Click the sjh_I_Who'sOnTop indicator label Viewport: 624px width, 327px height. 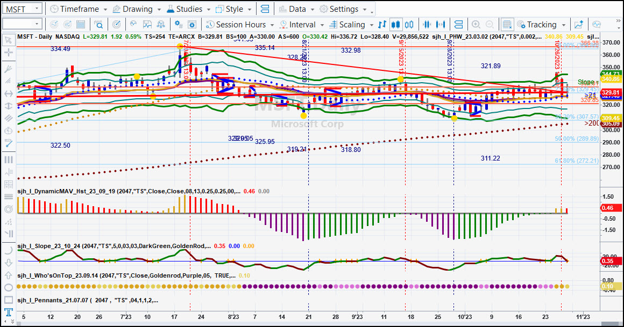pos(126,275)
